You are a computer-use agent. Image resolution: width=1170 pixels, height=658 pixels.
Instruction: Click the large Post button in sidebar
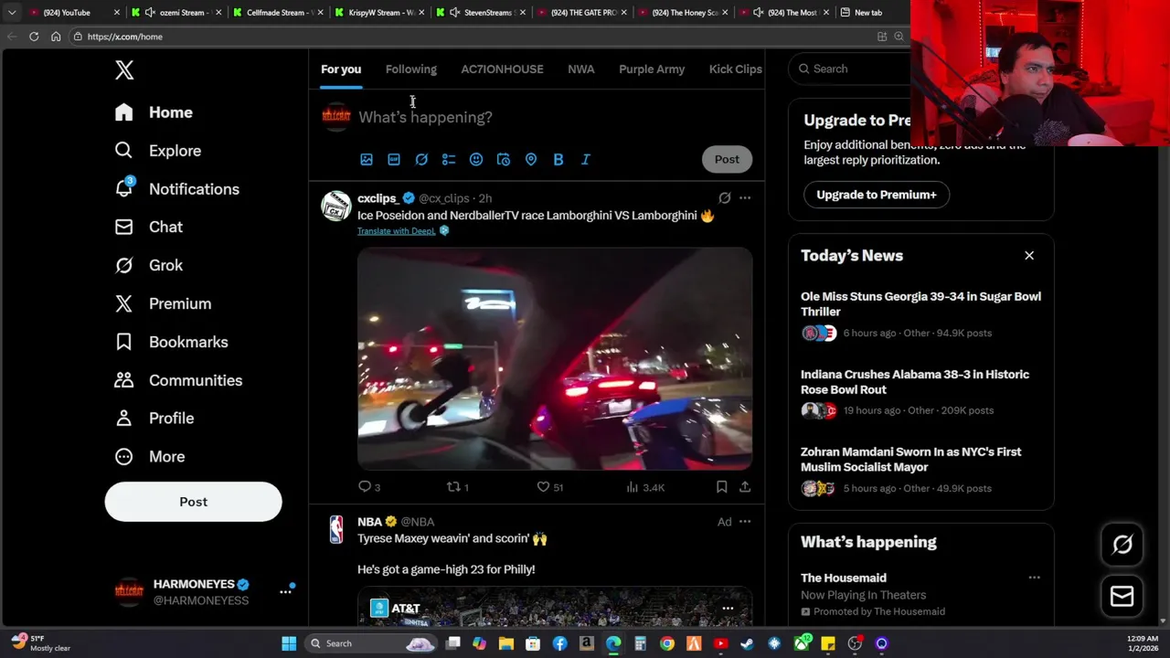click(x=193, y=502)
